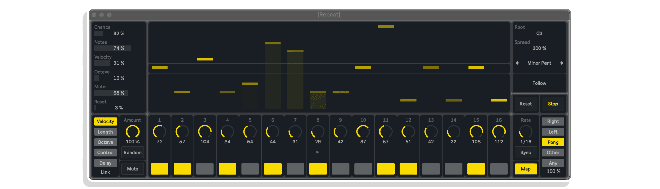This screenshot has height=189, width=660.
Task: Toggle the Follow button
Action: (539, 83)
